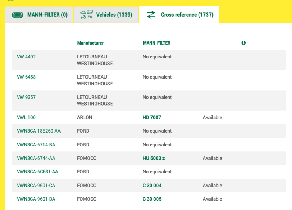Click the VWN3CA-6714-BA reference
292x210 pixels.
pos(36,145)
